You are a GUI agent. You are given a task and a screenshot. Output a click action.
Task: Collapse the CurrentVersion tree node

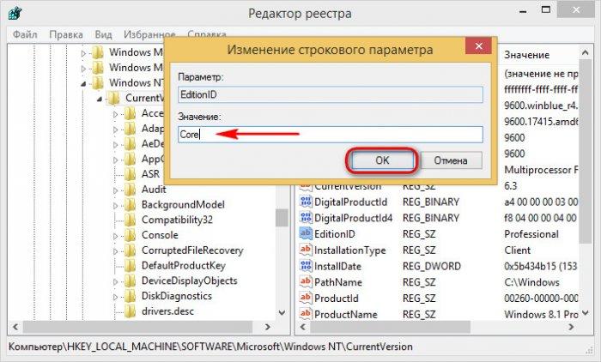tap(100, 99)
